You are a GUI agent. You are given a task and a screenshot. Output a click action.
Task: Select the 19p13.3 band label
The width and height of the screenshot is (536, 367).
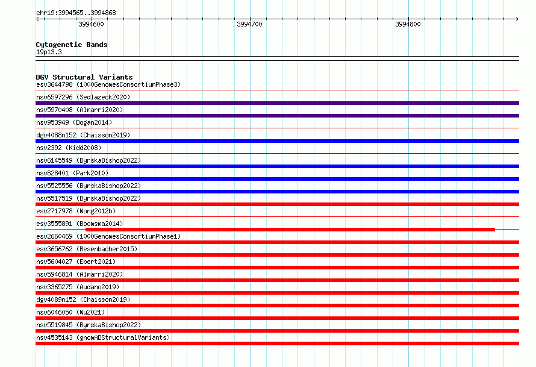[49, 52]
